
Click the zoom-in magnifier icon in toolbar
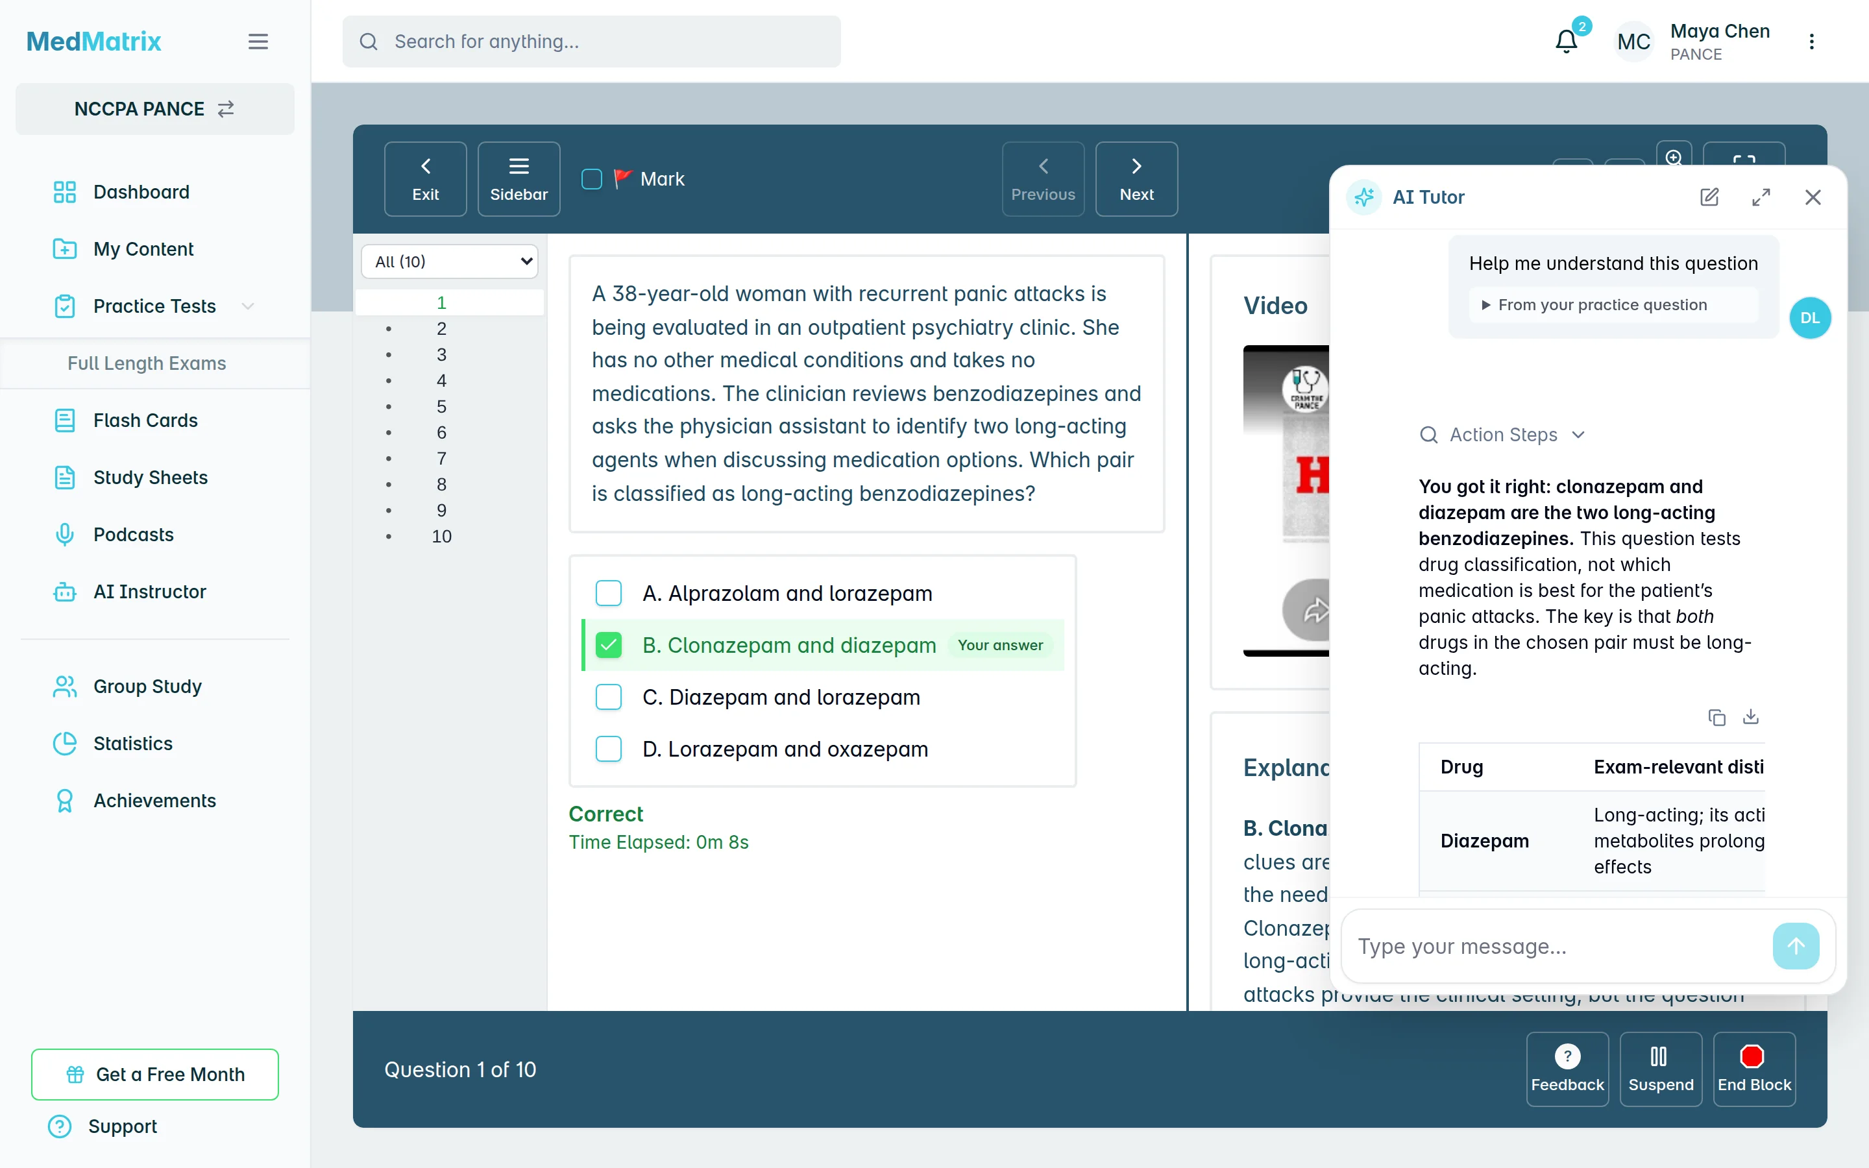coord(1674,158)
